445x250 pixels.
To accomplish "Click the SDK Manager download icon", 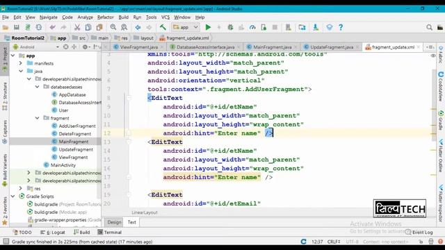I will pos(316,27).
